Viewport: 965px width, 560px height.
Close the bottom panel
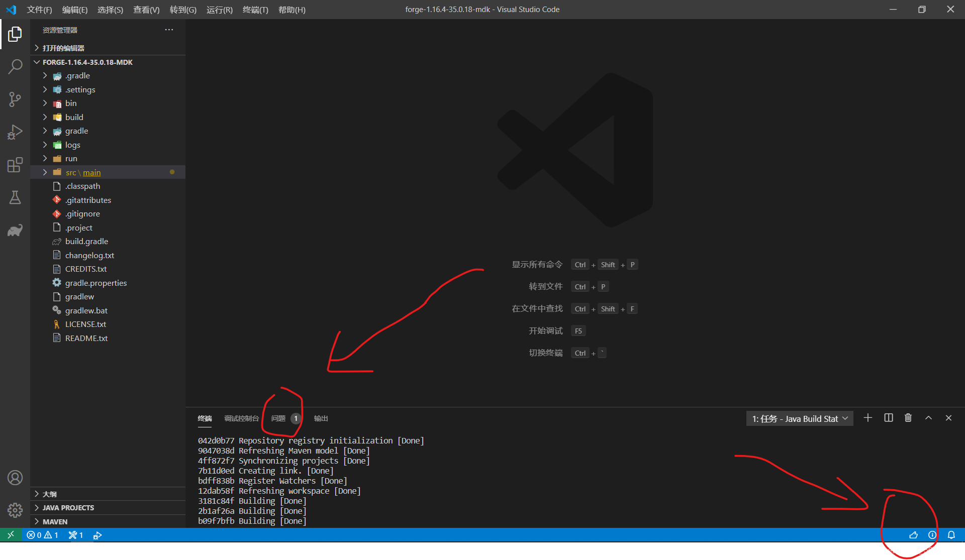949,418
